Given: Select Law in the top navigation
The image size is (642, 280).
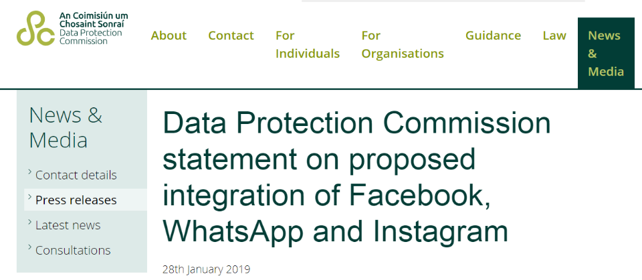Looking at the screenshot, I should (x=554, y=36).
